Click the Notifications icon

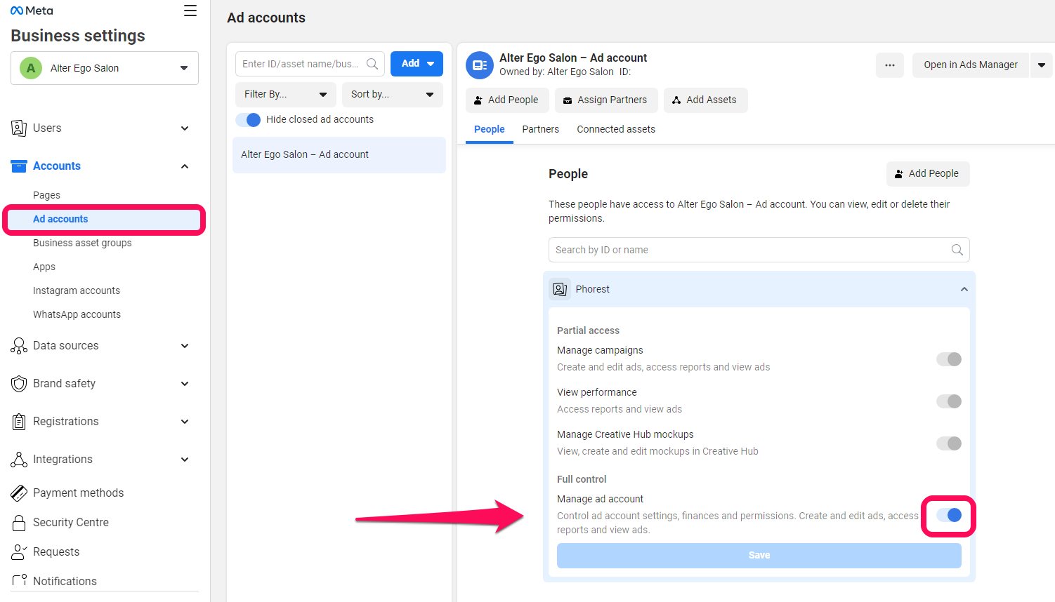coord(19,580)
